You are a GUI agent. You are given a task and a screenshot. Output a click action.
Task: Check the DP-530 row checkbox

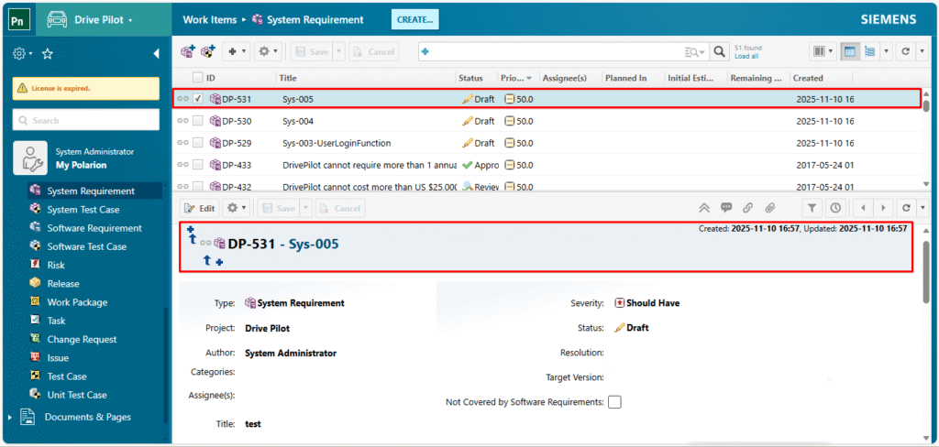coord(198,121)
